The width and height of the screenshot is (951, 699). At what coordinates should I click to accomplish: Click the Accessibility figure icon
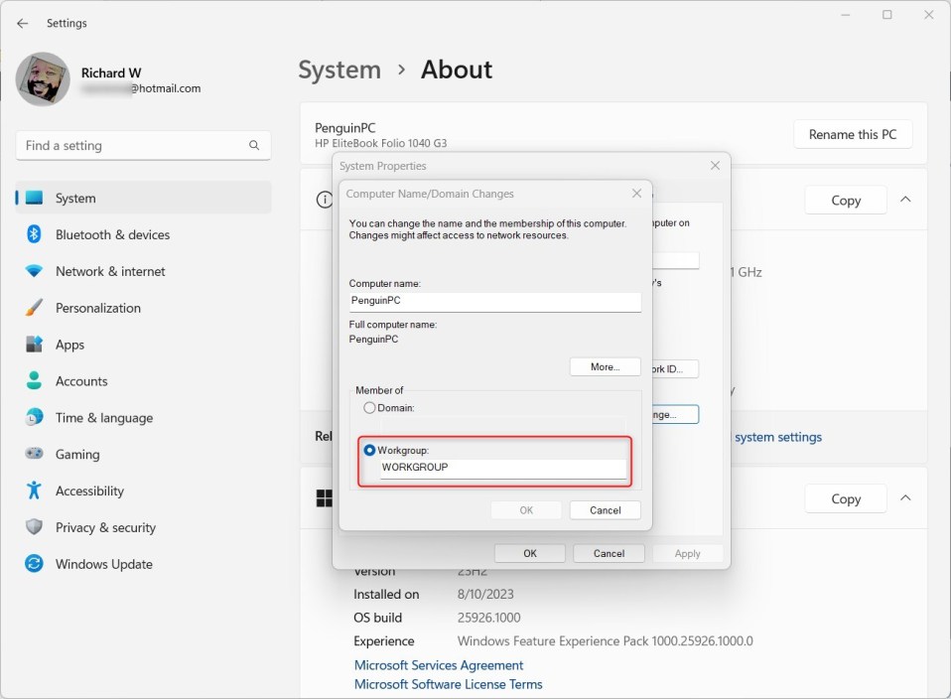pos(34,490)
